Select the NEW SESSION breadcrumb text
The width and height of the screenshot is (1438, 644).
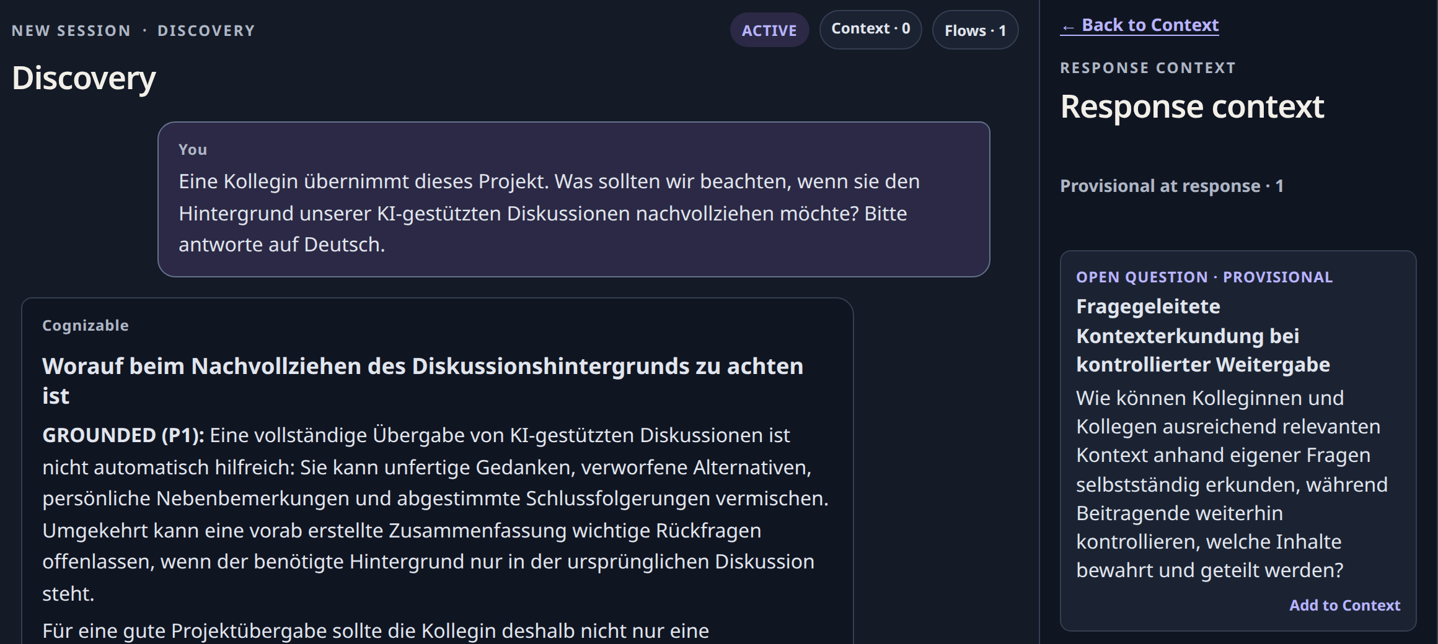(x=71, y=30)
